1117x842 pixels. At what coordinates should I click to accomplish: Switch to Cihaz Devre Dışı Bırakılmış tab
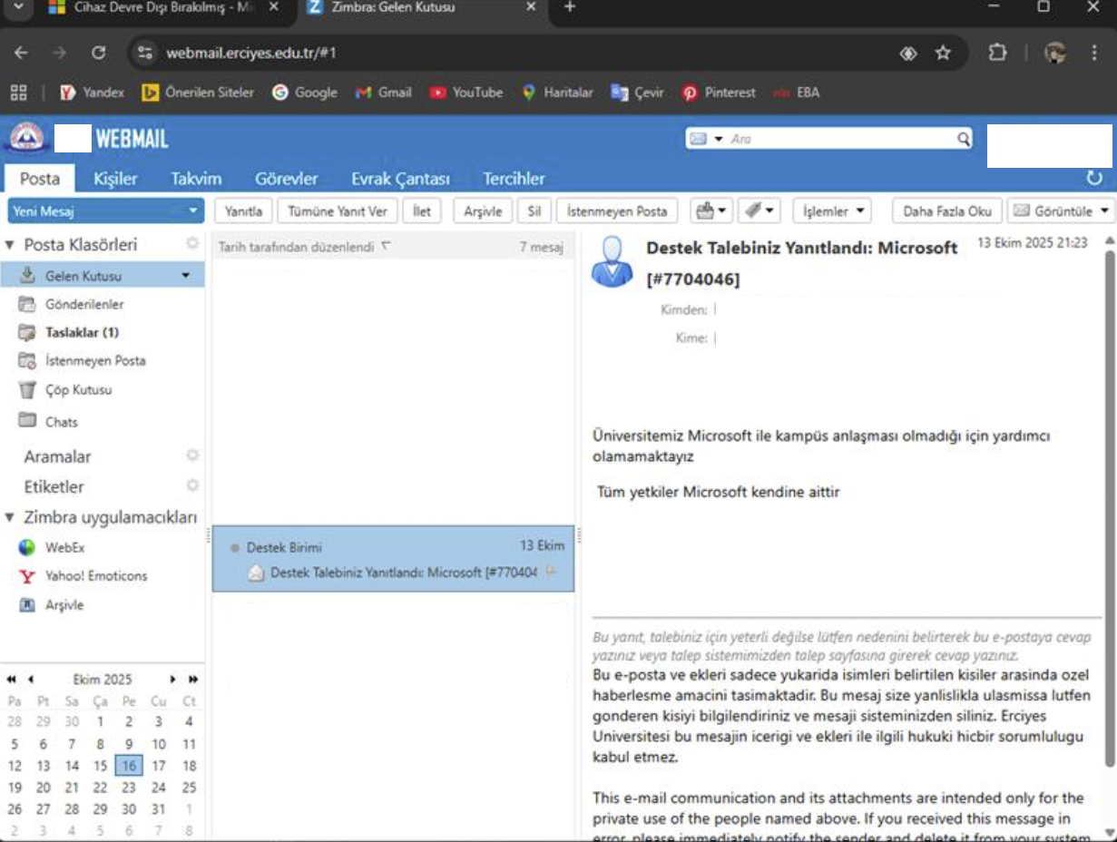click(163, 7)
